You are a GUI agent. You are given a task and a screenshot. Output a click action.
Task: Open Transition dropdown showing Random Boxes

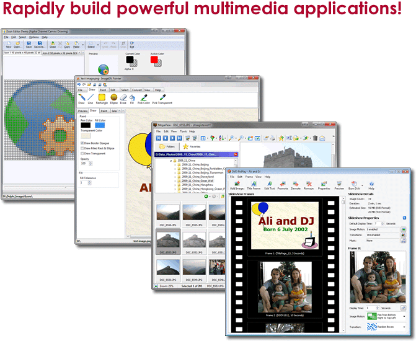(x=404, y=327)
